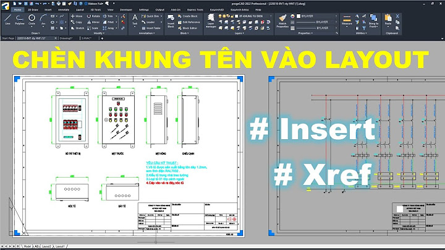
Task: Open the Layer manager
Action: [211, 21]
